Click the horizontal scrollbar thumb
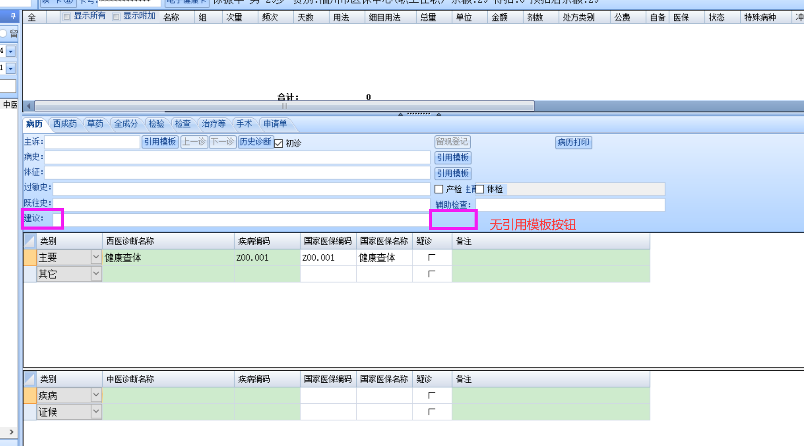The height and width of the screenshot is (446, 804). [285, 106]
